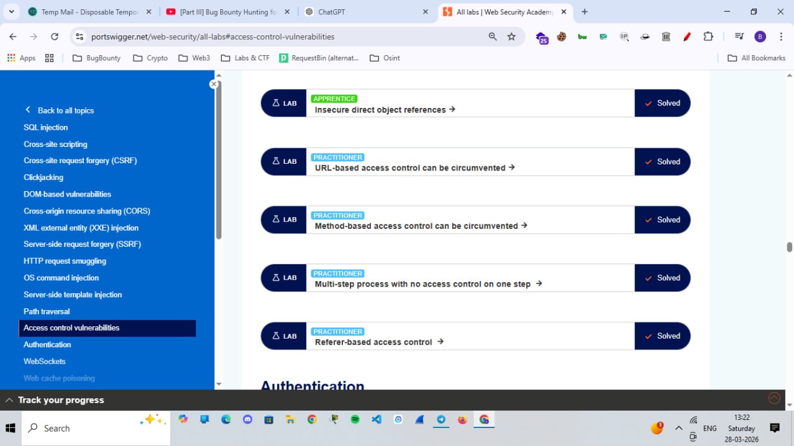
Task: Open the cookie editor extension
Action: [561, 37]
